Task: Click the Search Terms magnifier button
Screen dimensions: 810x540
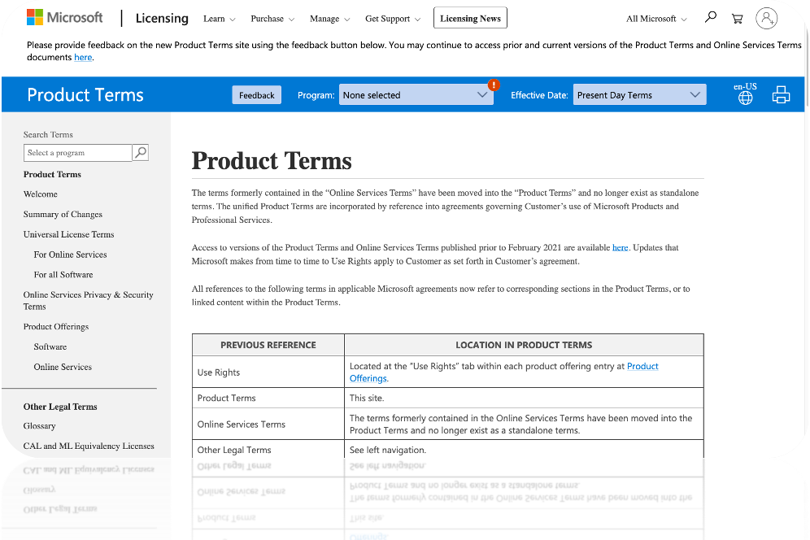Action: pyautogui.click(x=141, y=152)
